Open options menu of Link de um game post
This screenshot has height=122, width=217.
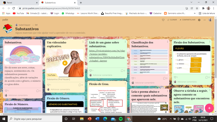pyautogui.click(x=125, y=42)
